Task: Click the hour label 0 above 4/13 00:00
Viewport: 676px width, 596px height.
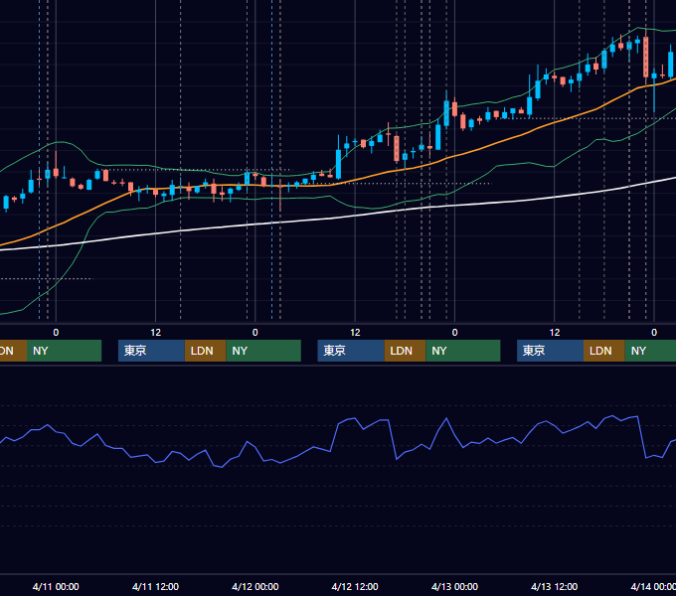Action: [x=454, y=333]
